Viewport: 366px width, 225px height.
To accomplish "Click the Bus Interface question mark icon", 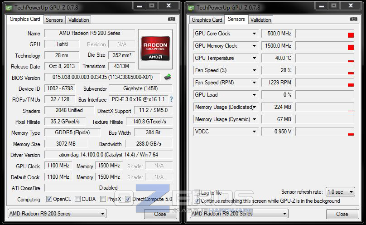I will point(171,99).
